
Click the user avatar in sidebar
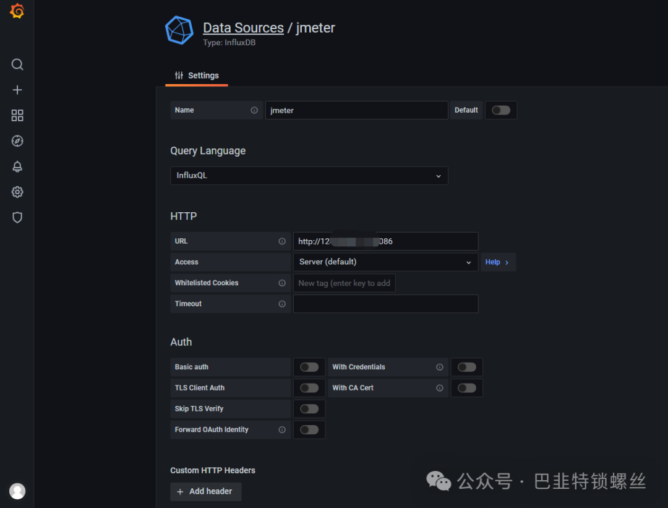(17, 491)
